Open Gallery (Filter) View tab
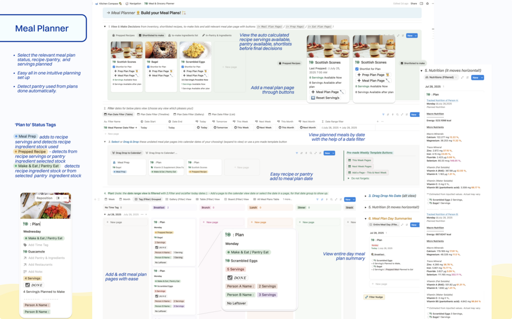Image resolution: width=512 pixels, height=319 pixels. pos(179,199)
